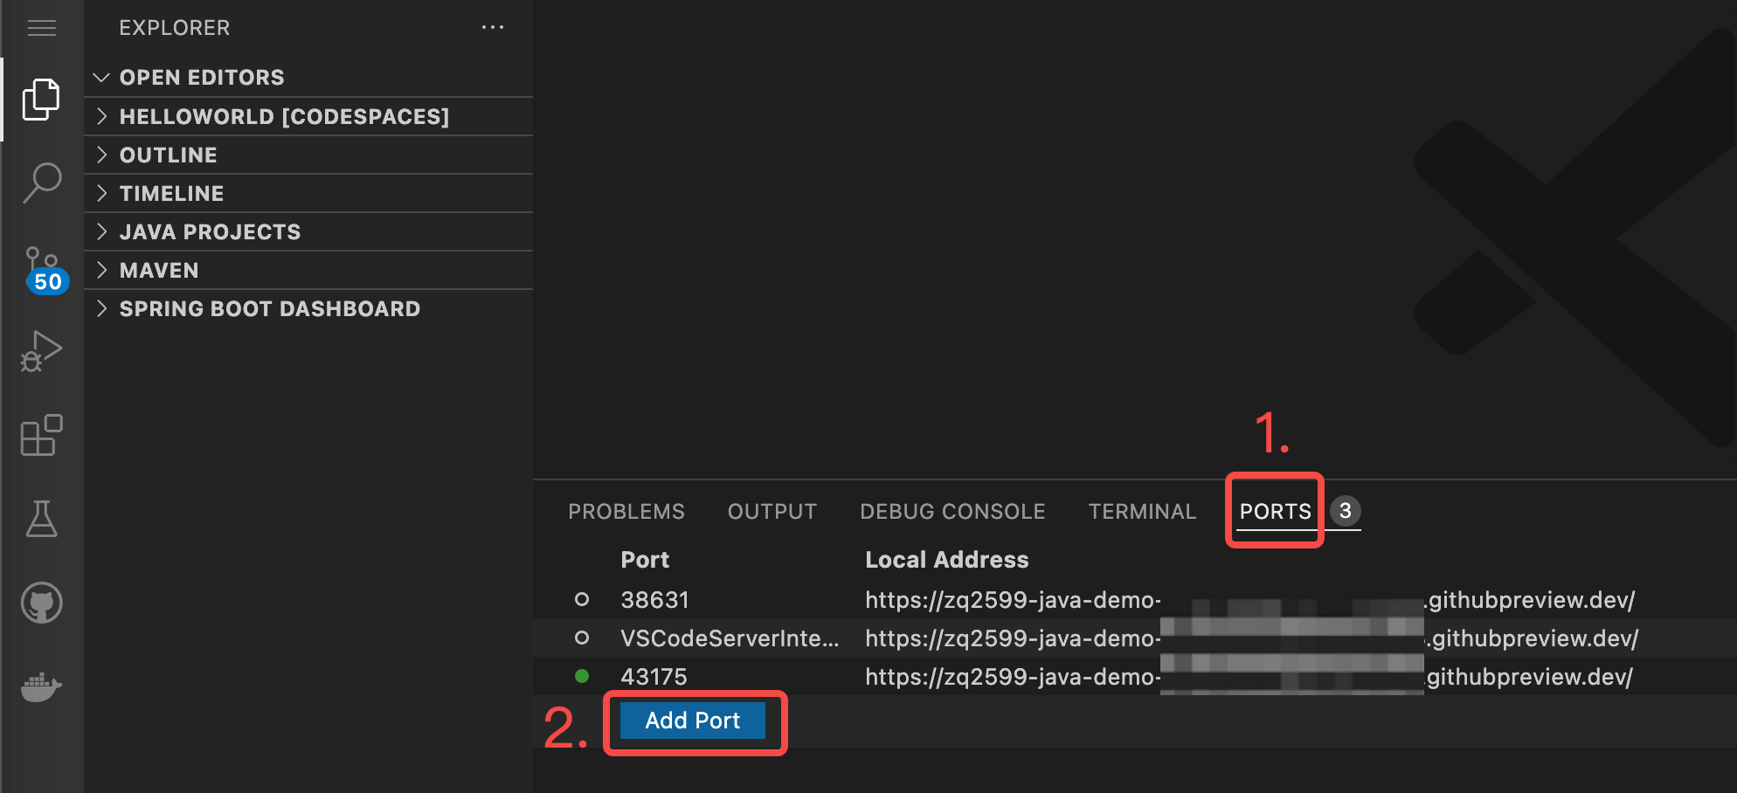Switch to the Debug Console tab

[952, 512]
